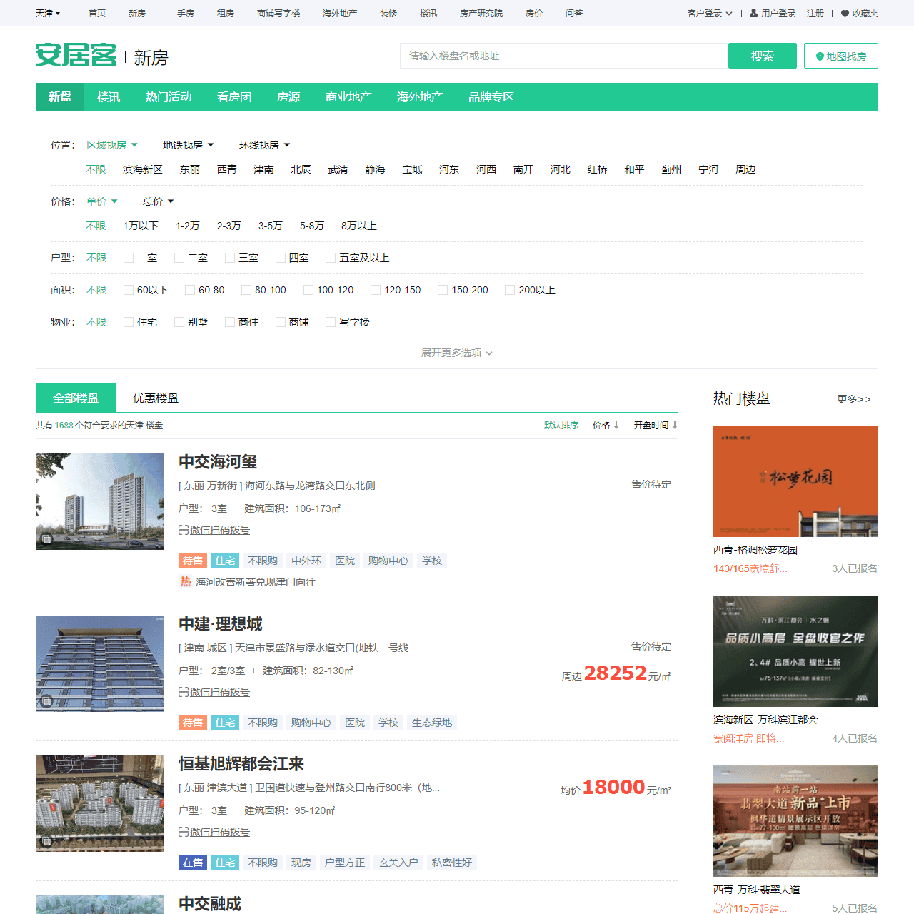
Task: Check the 一室 room type box
Action: (x=129, y=258)
